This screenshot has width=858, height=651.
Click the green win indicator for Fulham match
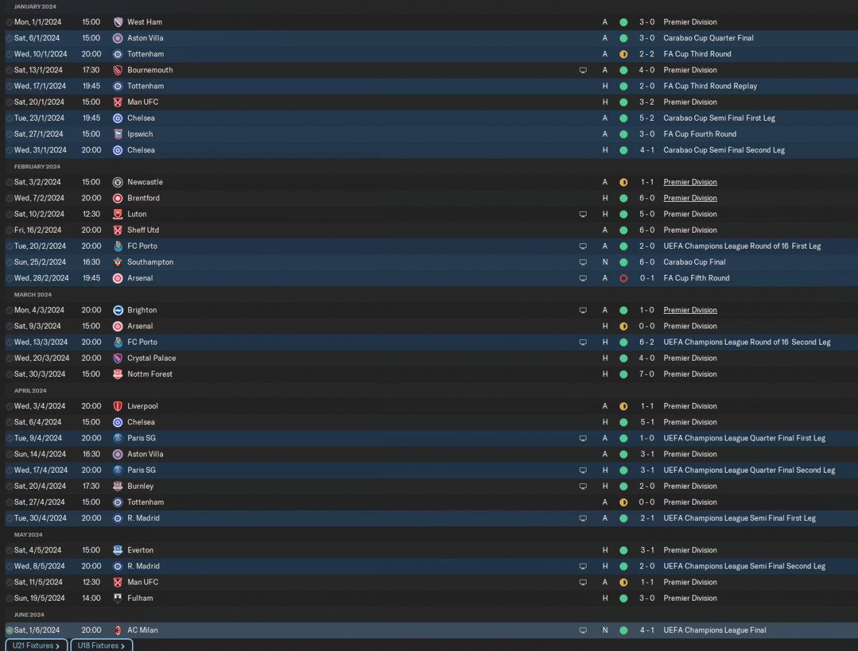[x=623, y=598]
